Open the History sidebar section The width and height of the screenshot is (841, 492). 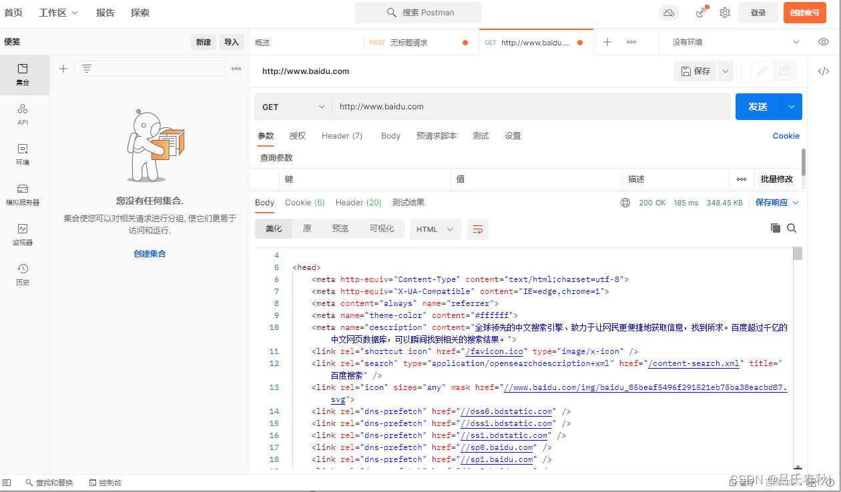23,275
